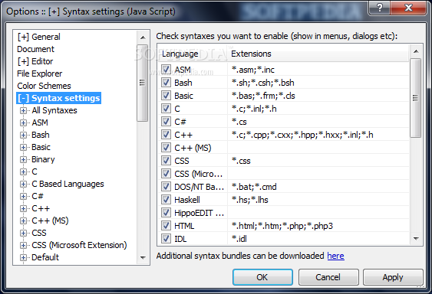
Task: Expand the C Based Languages node
Action: pyautogui.click(x=24, y=184)
